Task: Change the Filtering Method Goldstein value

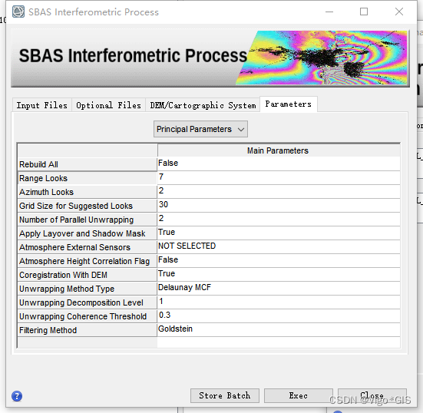Action: pyautogui.click(x=279, y=329)
